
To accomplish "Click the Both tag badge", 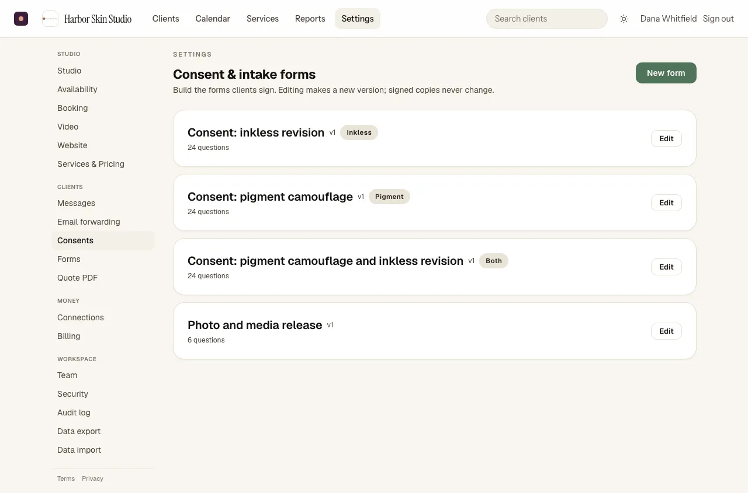I will 494,261.
